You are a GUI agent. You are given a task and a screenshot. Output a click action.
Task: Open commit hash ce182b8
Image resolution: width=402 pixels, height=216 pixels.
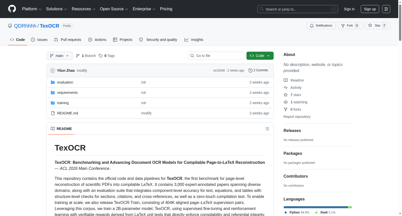click(x=219, y=70)
